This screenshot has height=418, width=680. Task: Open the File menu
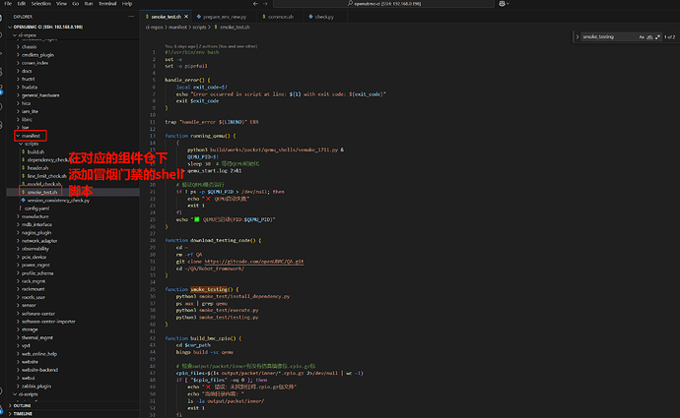pos(8,4)
